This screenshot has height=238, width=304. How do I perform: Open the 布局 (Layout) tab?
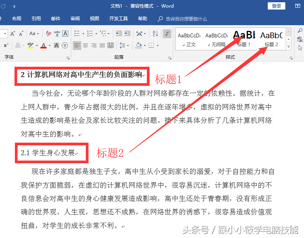pos(17,19)
